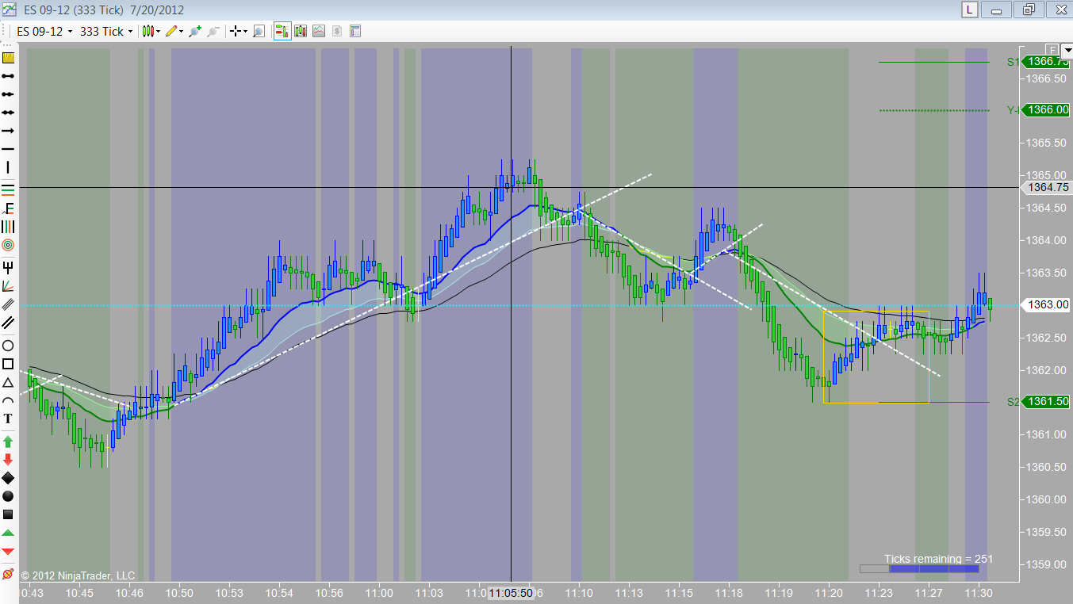Select the Fibonacci circle tool
This screenshot has height=604, width=1073.
[x=8, y=246]
